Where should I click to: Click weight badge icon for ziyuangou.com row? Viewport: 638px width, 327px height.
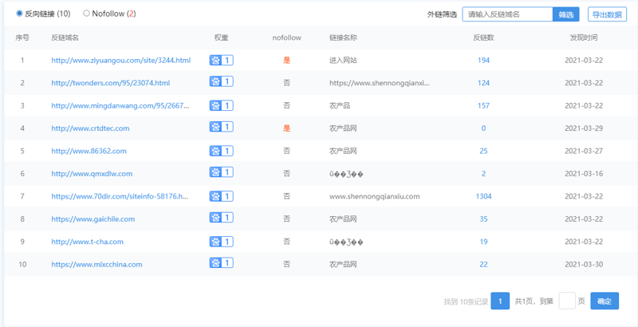coord(221,60)
